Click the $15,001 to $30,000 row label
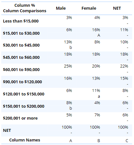Screen dimensions: 134x145 [21, 33]
